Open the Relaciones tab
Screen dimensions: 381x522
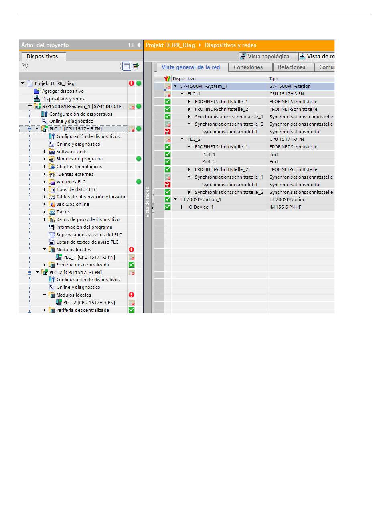coord(292,67)
